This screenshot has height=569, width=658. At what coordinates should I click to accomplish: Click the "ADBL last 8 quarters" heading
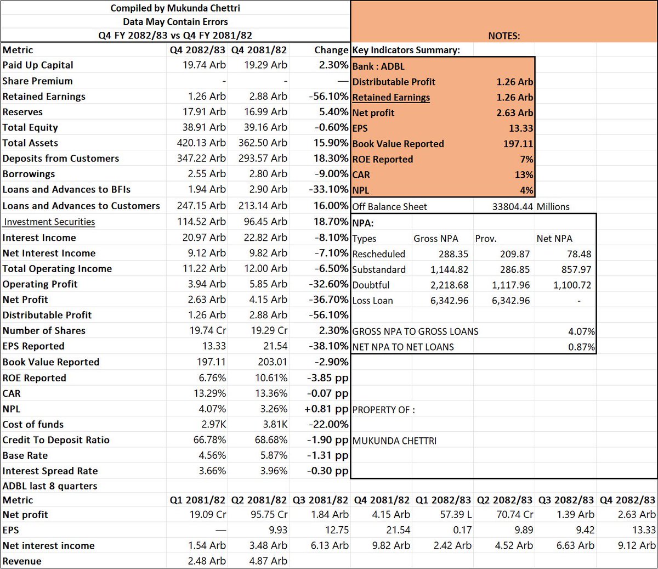coord(50,486)
